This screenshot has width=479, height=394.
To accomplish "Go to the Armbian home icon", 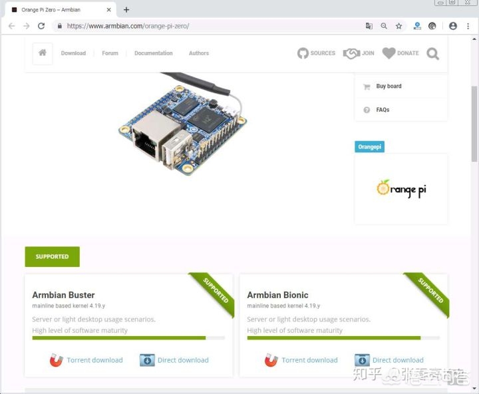I will pyautogui.click(x=43, y=53).
